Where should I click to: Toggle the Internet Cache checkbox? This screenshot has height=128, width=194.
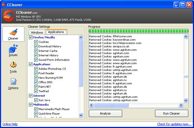tap(36, 51)
